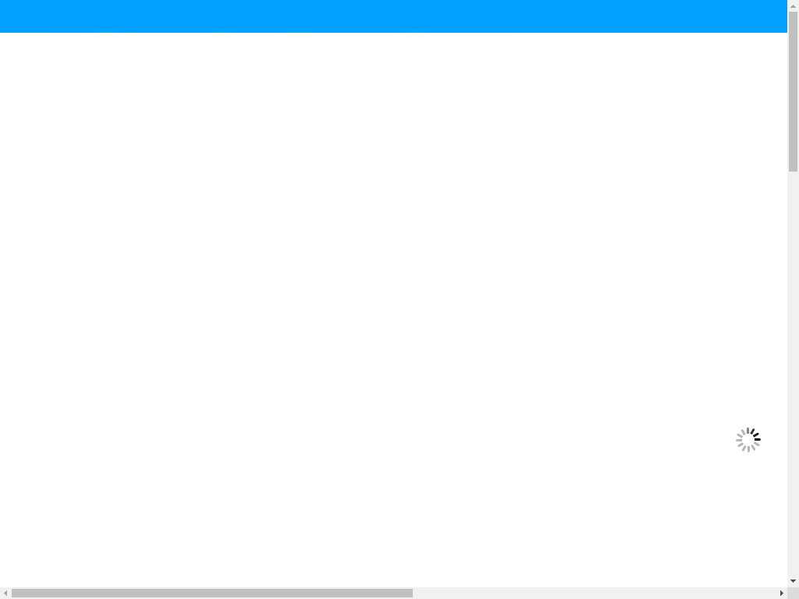Click the corner square between both scrollbars
Screen dimensions: 799x599
point(793,593)
